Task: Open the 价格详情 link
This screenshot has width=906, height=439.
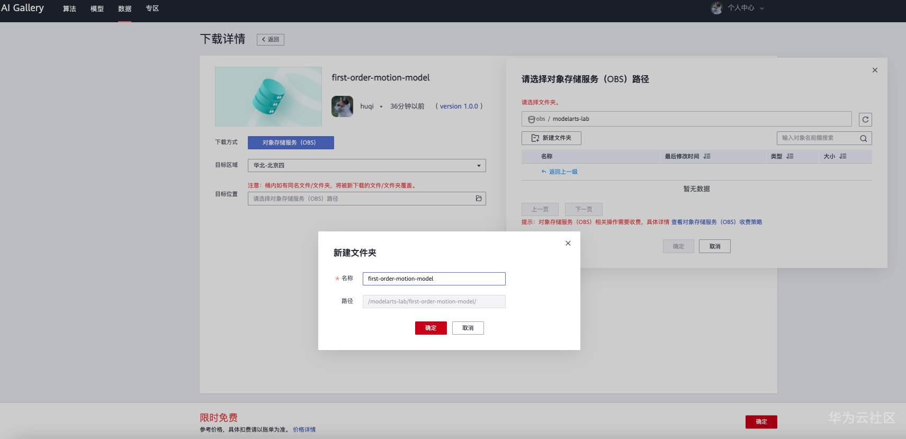Action: click(x=304, y=429)
